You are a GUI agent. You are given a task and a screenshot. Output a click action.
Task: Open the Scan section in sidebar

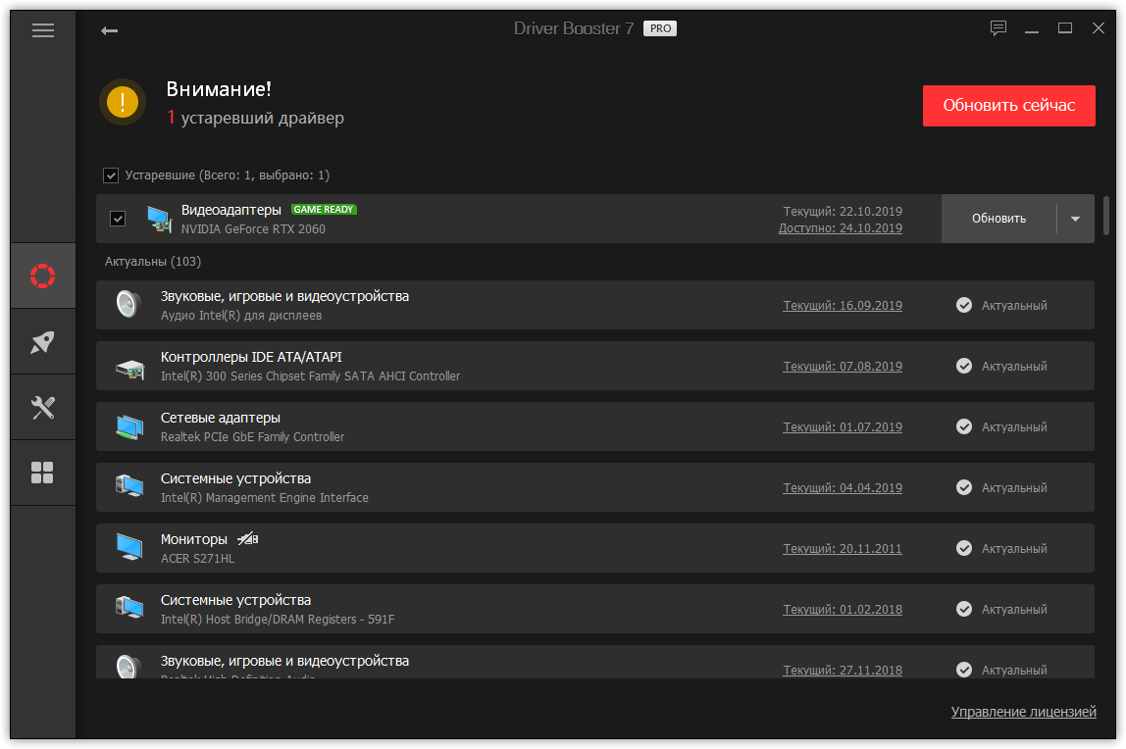pos(43,275)
